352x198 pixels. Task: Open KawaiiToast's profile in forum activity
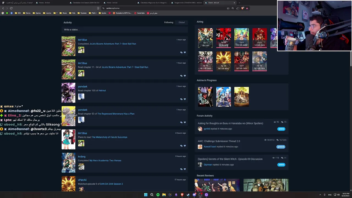tap(210, 147)
